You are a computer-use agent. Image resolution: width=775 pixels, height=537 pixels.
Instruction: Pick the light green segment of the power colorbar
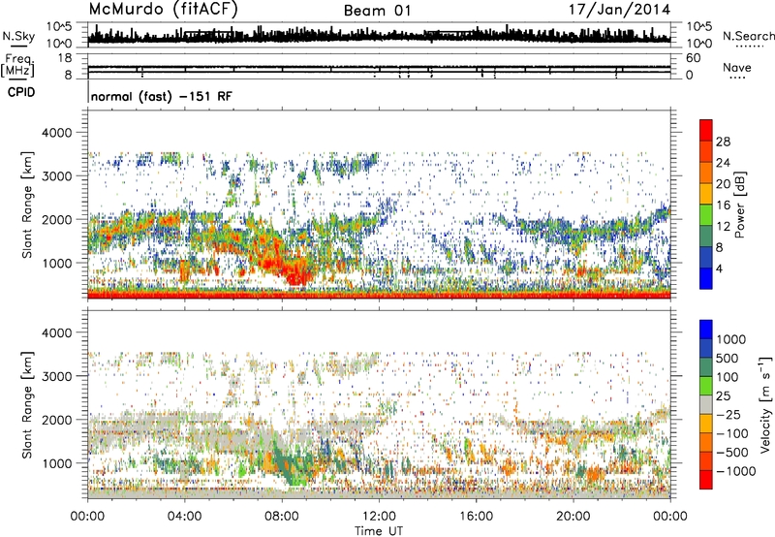click(x=706, y=214)
